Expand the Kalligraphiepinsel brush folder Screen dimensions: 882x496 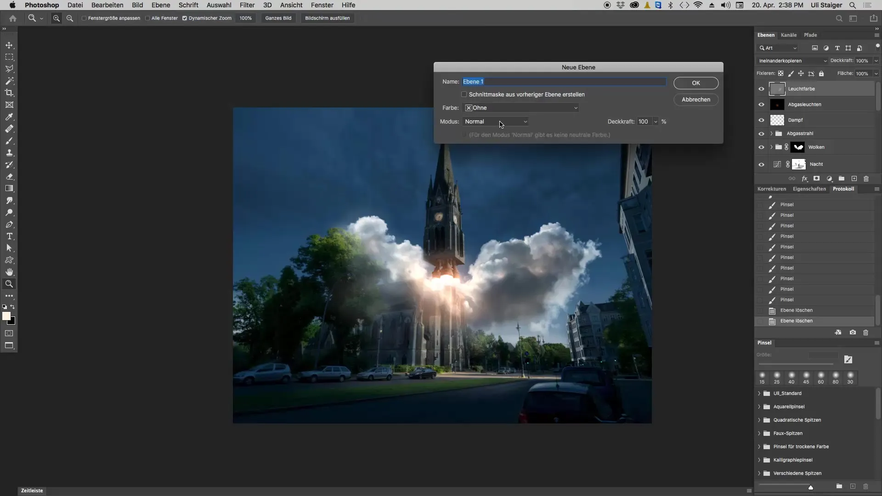pos(759,460)
